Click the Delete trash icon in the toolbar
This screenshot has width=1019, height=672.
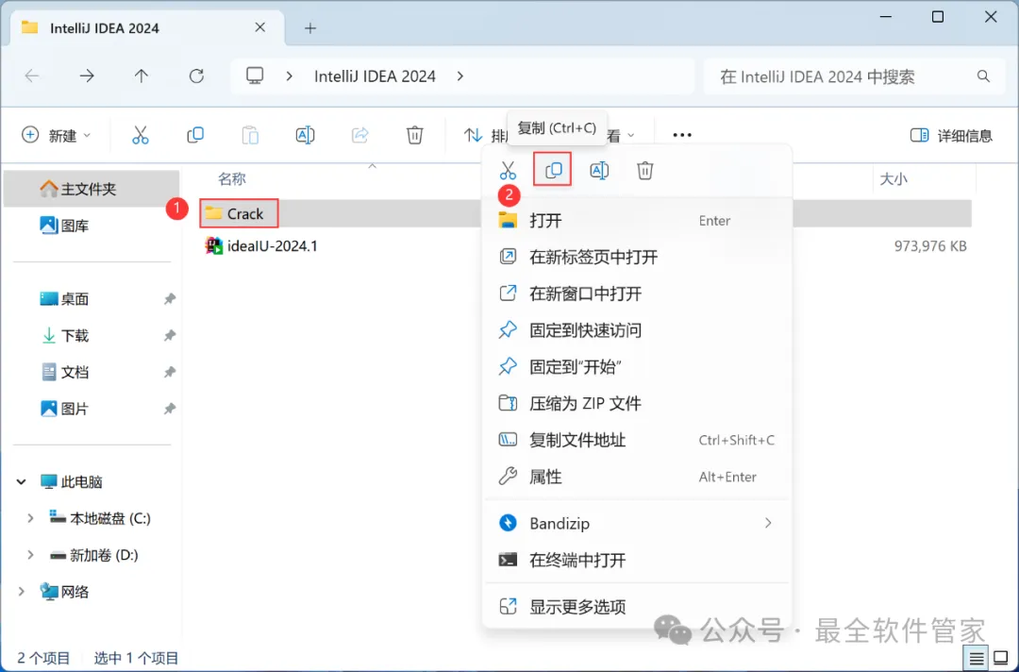pyautogui.click(x=414, y=135)
